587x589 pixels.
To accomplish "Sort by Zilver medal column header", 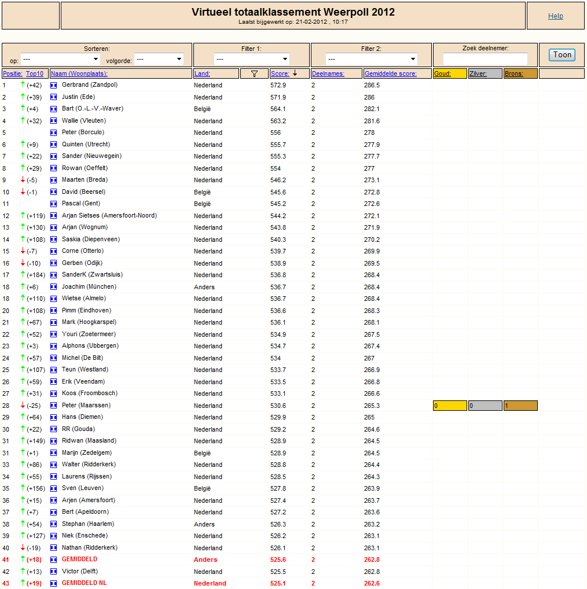I will 478,73.
